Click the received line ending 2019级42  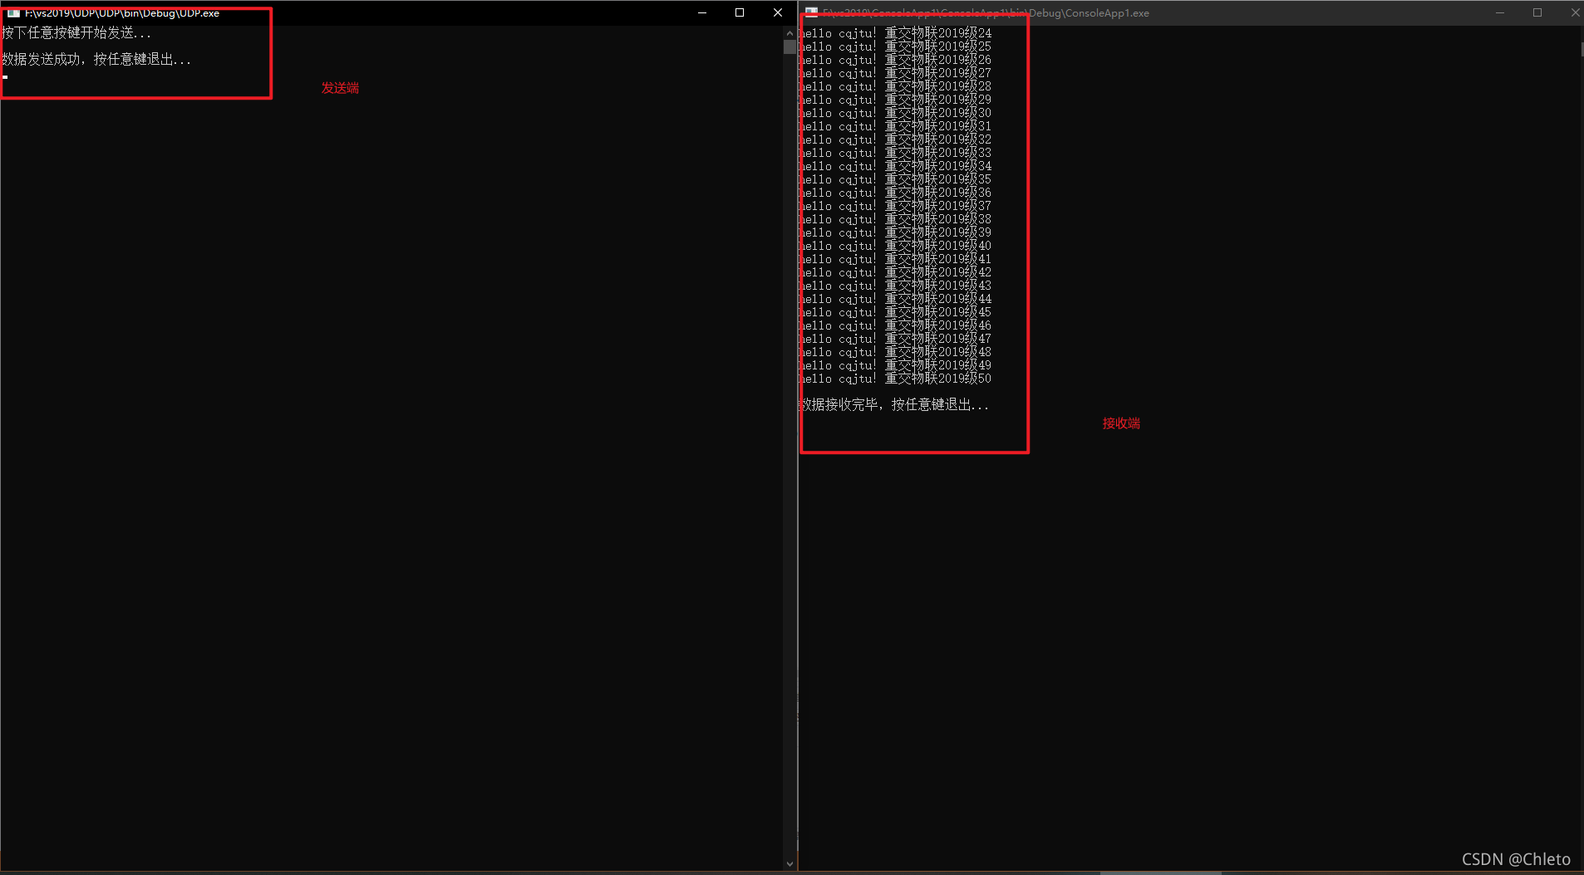point(895,272)
